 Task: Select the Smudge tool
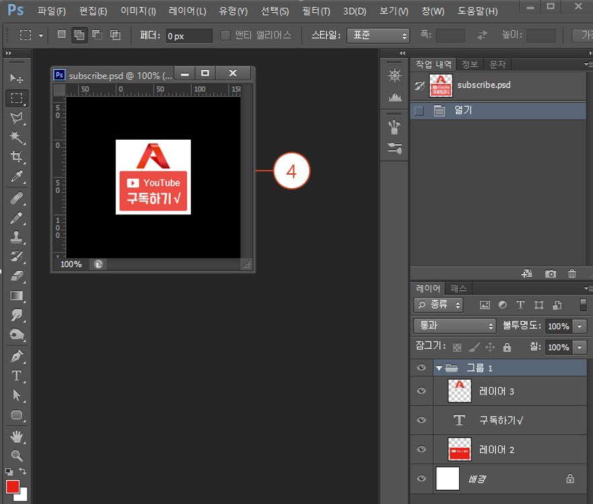16,315
